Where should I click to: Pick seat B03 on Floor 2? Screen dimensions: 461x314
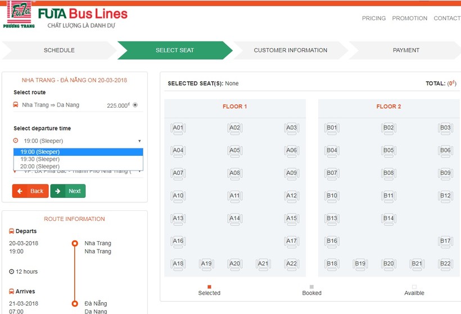445,128
